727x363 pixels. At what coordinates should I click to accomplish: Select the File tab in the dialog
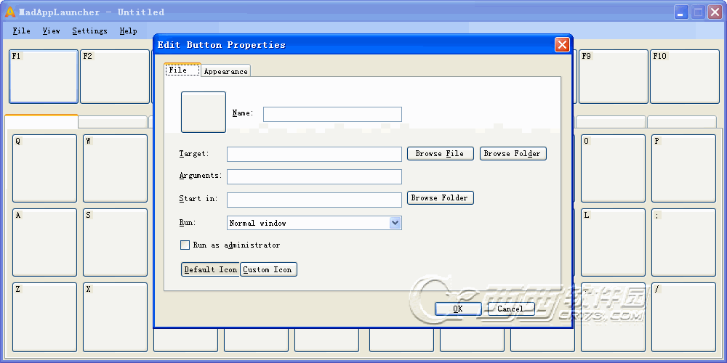(x=182, y=70)
